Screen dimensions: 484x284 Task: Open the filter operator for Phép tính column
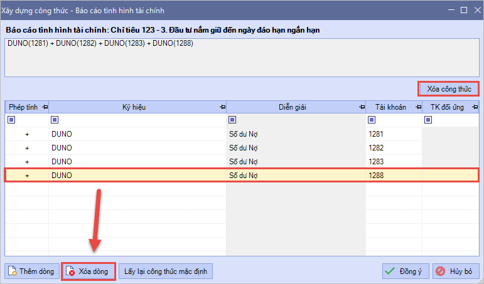tap(10, 120)
